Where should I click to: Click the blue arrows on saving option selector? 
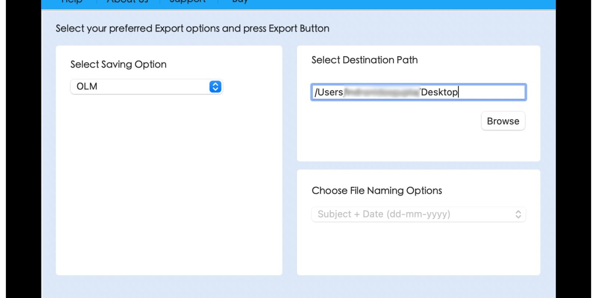(x=215, y=86)
